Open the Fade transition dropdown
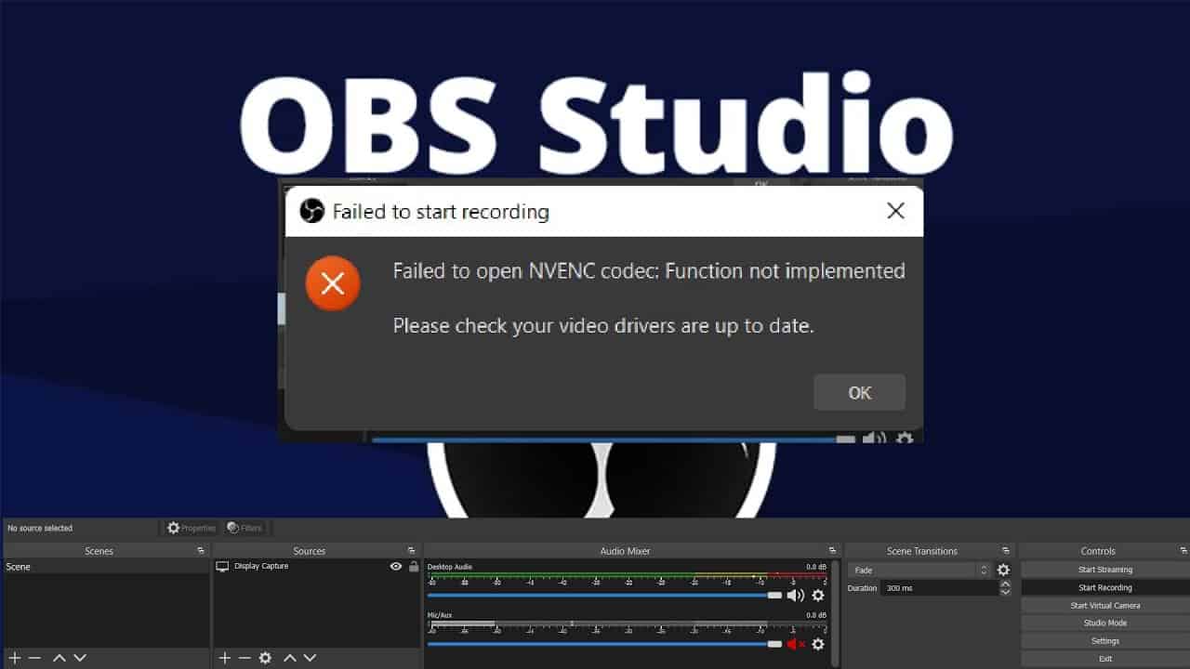The width and height of the screenshot is (1190, 669). pyautogui.click(x=919, y=570)
